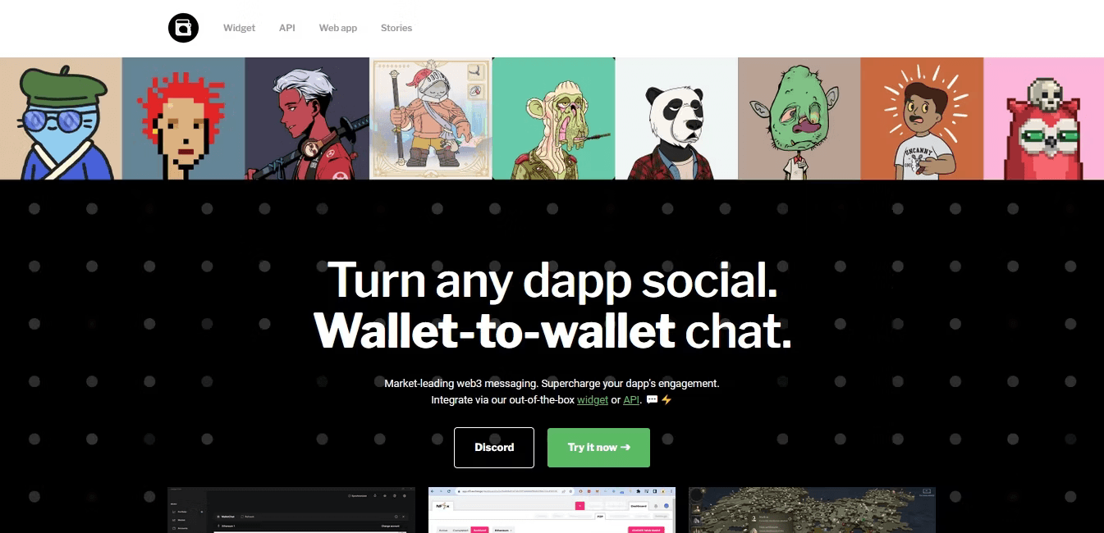
Task: Select the armored knight card image
Action: pos(431,118)
